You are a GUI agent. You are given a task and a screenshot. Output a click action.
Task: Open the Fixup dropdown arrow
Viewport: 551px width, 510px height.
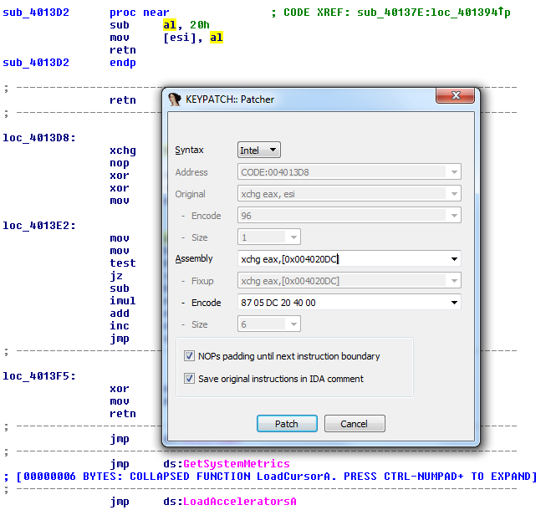[454, 281]
